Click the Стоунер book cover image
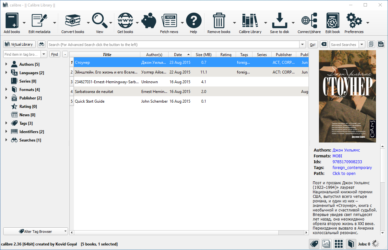 tap(347, 97)
